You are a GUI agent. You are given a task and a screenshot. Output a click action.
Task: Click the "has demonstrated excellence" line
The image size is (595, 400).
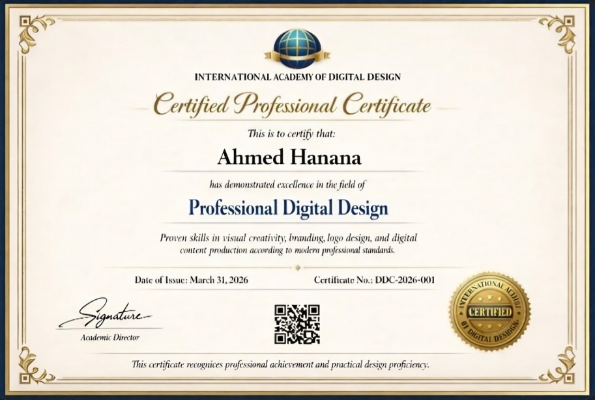point(291,184)
